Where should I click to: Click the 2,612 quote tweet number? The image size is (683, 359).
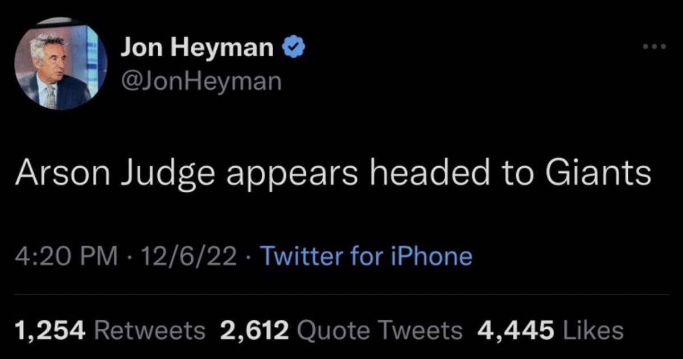[x=254, y=329]
